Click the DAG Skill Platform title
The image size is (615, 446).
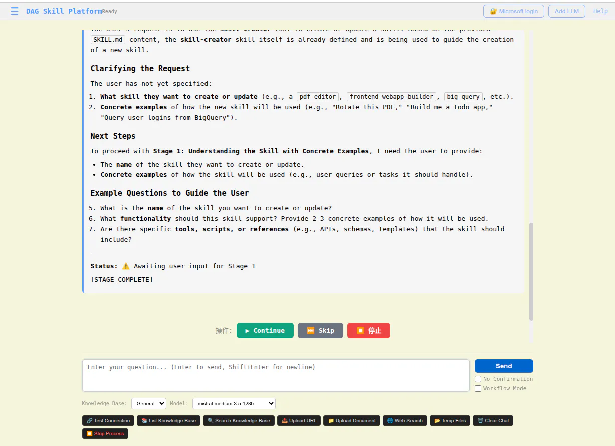(64, 11)
